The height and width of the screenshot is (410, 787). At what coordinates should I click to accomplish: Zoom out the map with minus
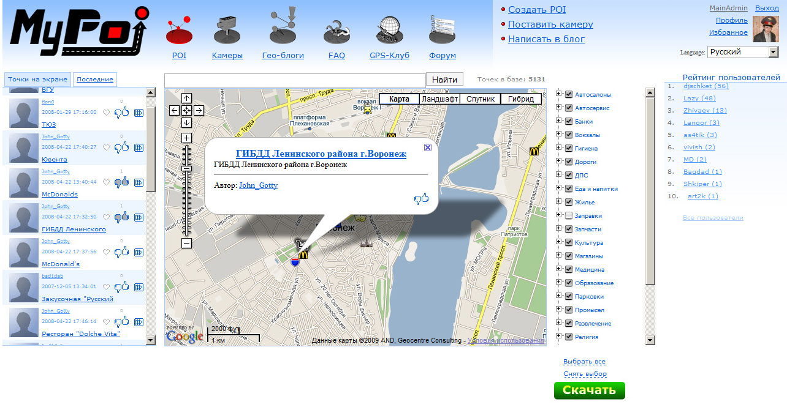click(x=187, y=244)
